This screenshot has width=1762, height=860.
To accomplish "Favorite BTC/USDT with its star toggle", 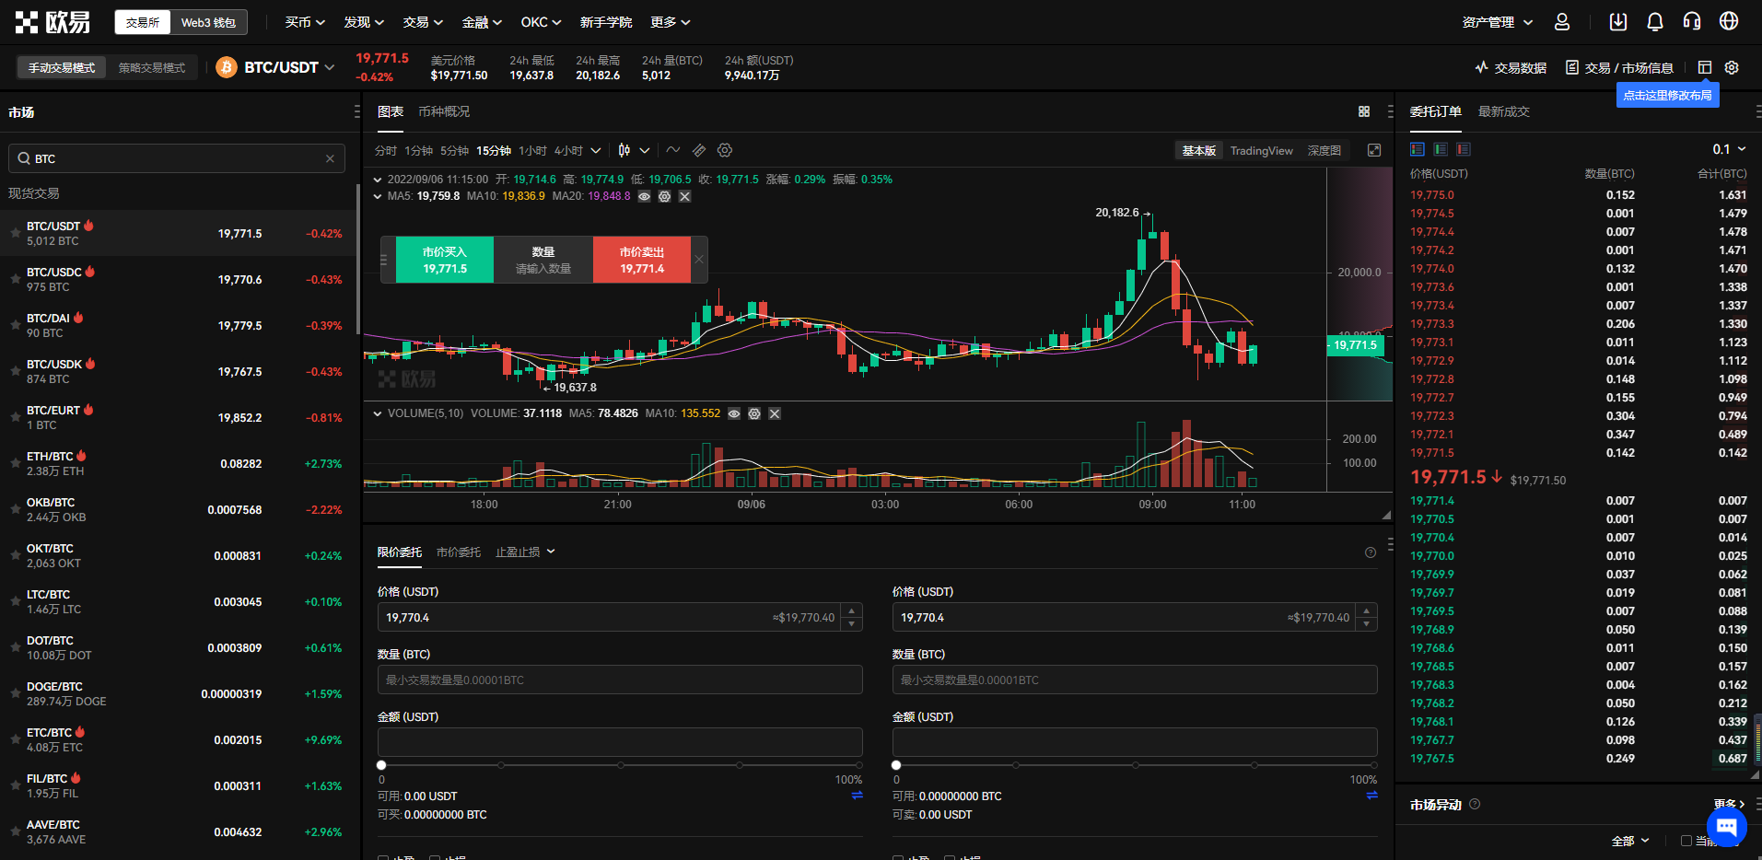I will coord(14,233).
